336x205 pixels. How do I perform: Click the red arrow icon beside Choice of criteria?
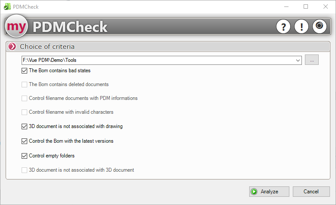point(12,47)
